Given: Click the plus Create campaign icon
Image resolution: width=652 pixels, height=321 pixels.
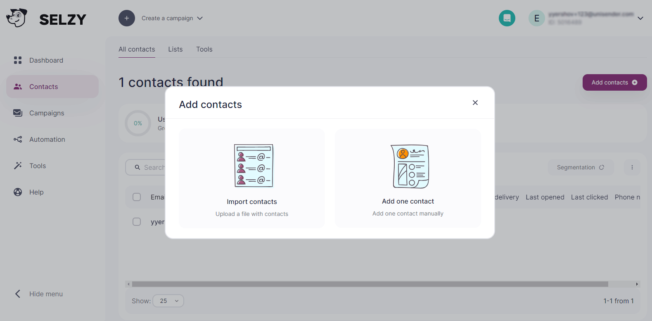Looking at the screenshot, I should click(127, 18).
